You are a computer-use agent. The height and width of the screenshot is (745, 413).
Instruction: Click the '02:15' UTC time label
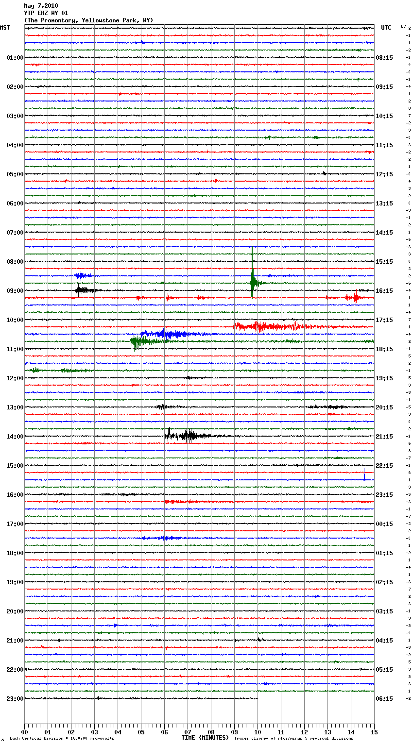[384, 582]
